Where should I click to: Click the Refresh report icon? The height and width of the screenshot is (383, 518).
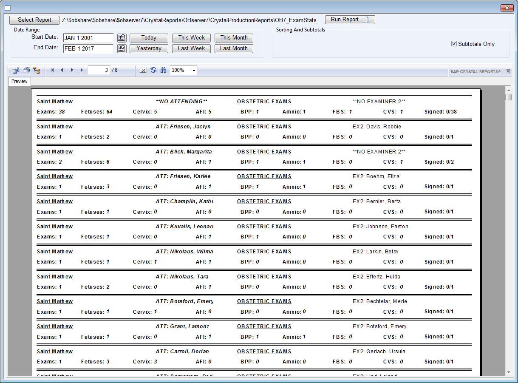coord(153,70)
